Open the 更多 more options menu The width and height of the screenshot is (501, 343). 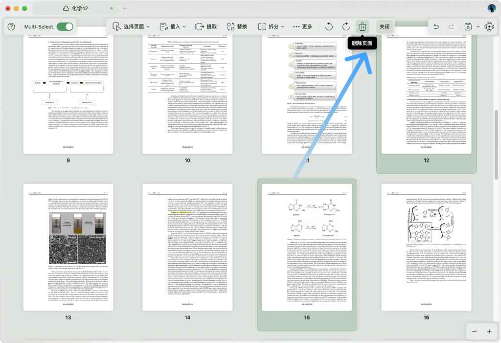point(302,26)
